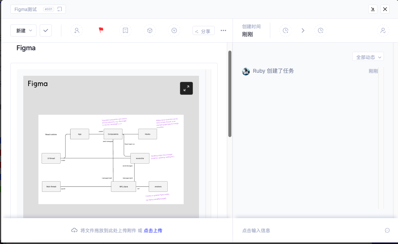Click the bookmark tag icon
The height and width of the screenshot is (244, 398).
125,30
